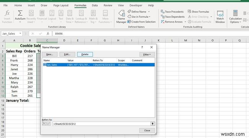This screenshot has width=249, height=138.
Task: Open Recently Used functions icon
Action: tap(31, 13)
